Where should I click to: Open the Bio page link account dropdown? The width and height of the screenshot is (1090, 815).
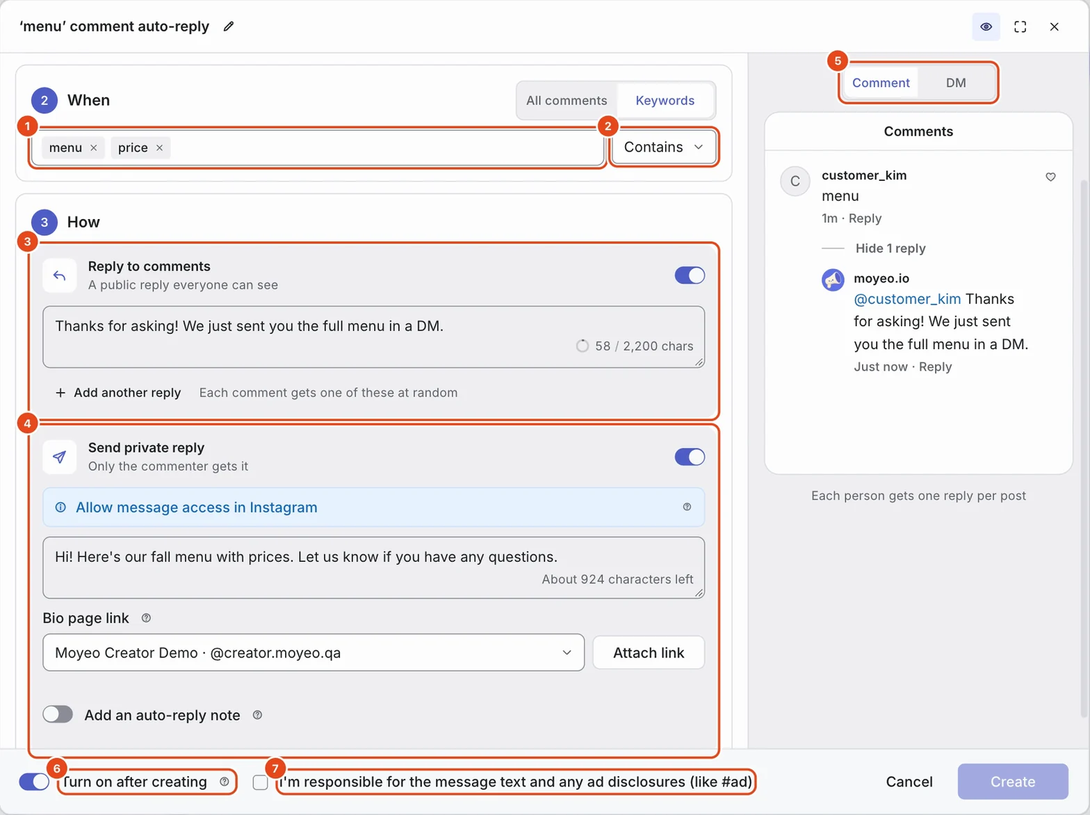314,652
